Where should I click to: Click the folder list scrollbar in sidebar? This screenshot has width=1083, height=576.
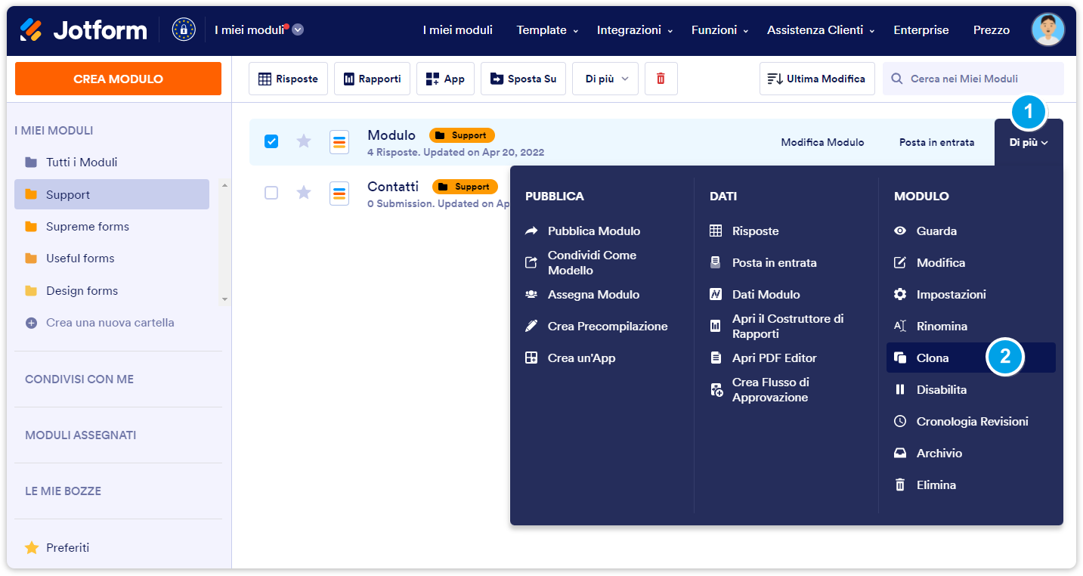224,242
